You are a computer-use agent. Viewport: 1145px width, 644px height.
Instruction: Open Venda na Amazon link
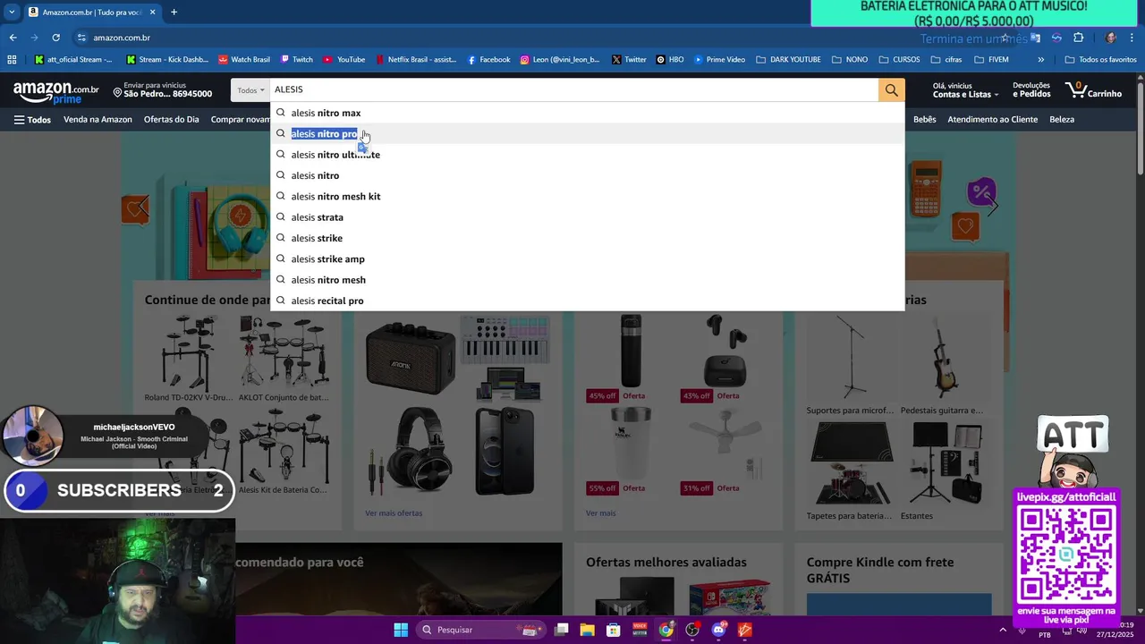click(98, 120)
